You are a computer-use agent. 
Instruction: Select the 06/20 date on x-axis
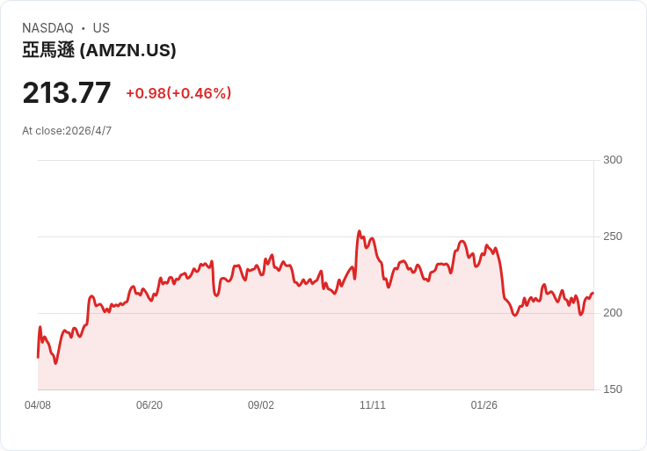click(x=149, y=405)
